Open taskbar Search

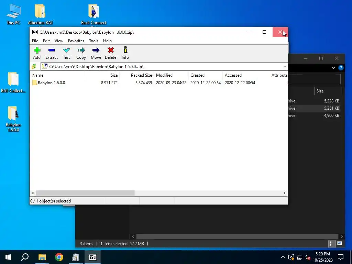click(x=25, y=257)
